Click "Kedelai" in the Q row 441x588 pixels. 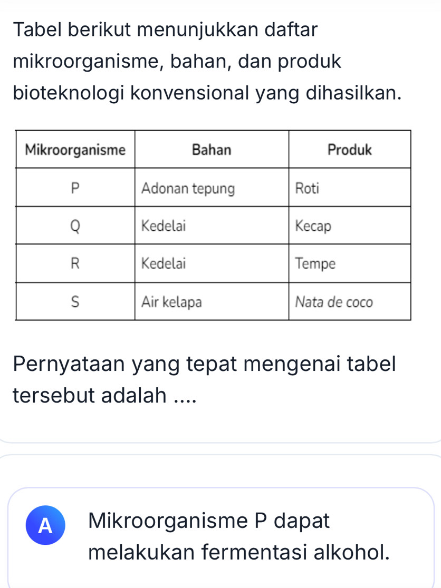point(164,226)
